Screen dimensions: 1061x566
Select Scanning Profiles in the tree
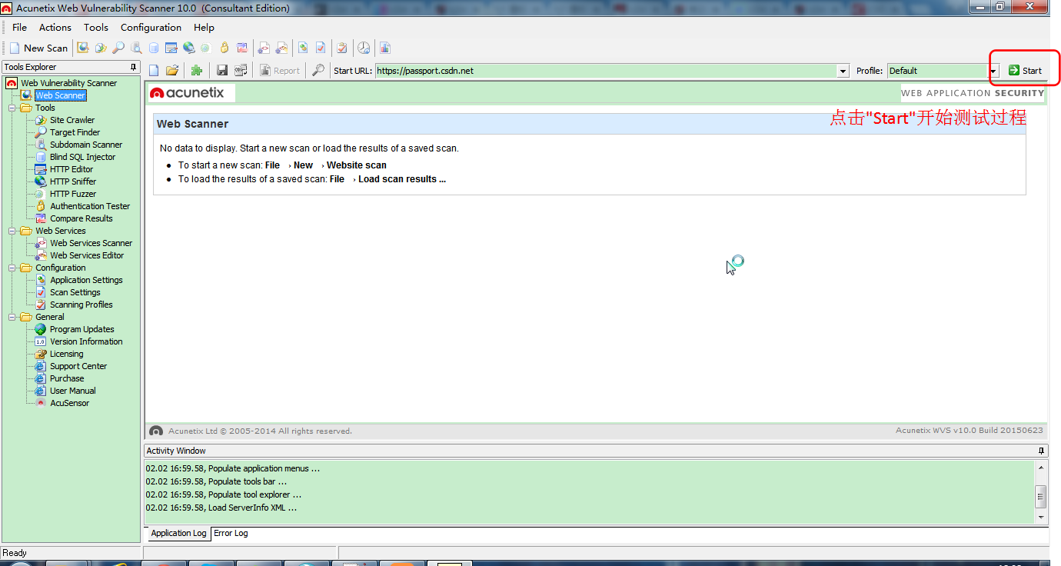pos(81,305)
